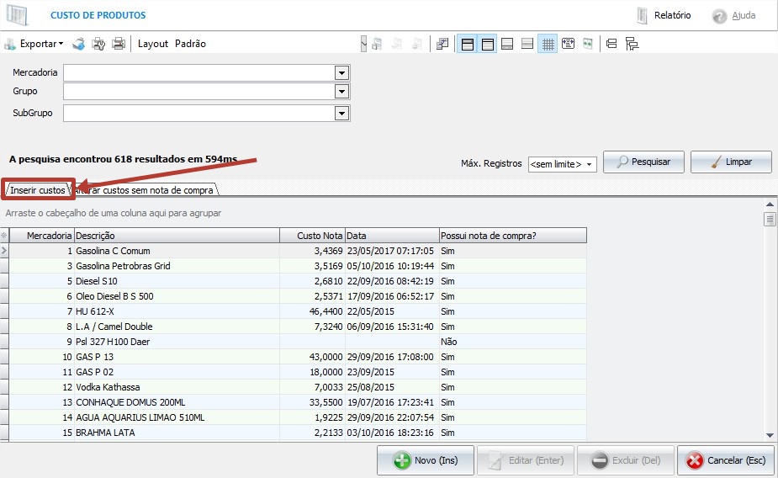The width and height of the screenshot is (778, 478).
Task: Click the Custo de Produtos window icon
Action: tap(17, 15)
